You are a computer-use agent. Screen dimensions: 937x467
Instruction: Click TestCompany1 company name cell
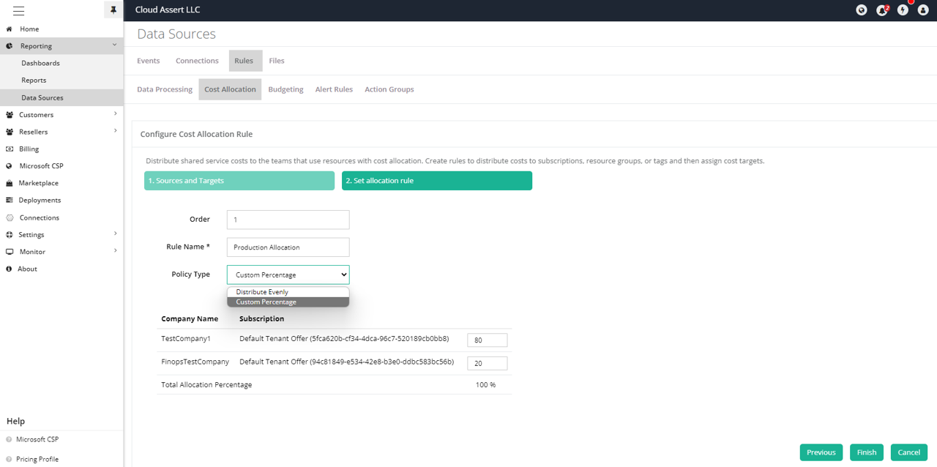click(186, 339)
